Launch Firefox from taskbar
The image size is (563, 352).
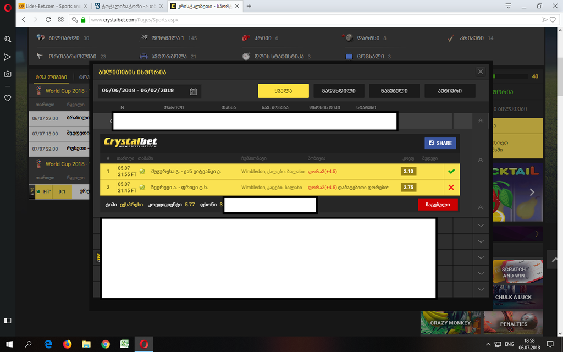pos(67,344)
